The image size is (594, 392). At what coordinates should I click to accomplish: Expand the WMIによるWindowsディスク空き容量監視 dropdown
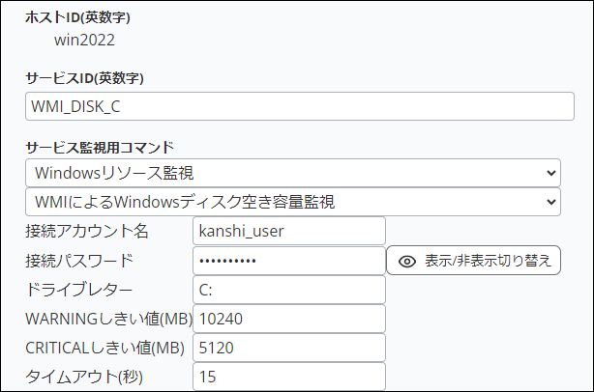pyautogui.click(x=292, y=202)
